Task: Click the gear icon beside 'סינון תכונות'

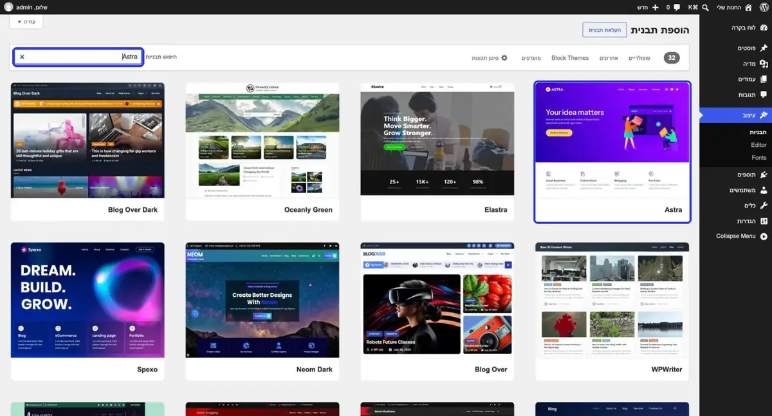Action: coord(504,58)
